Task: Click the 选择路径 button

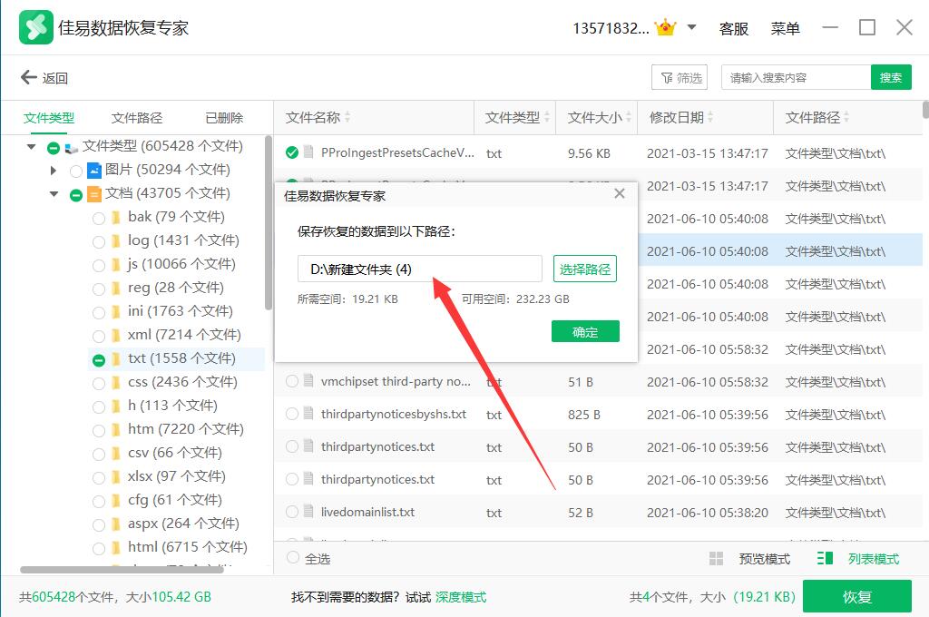Action: [585, 269]
